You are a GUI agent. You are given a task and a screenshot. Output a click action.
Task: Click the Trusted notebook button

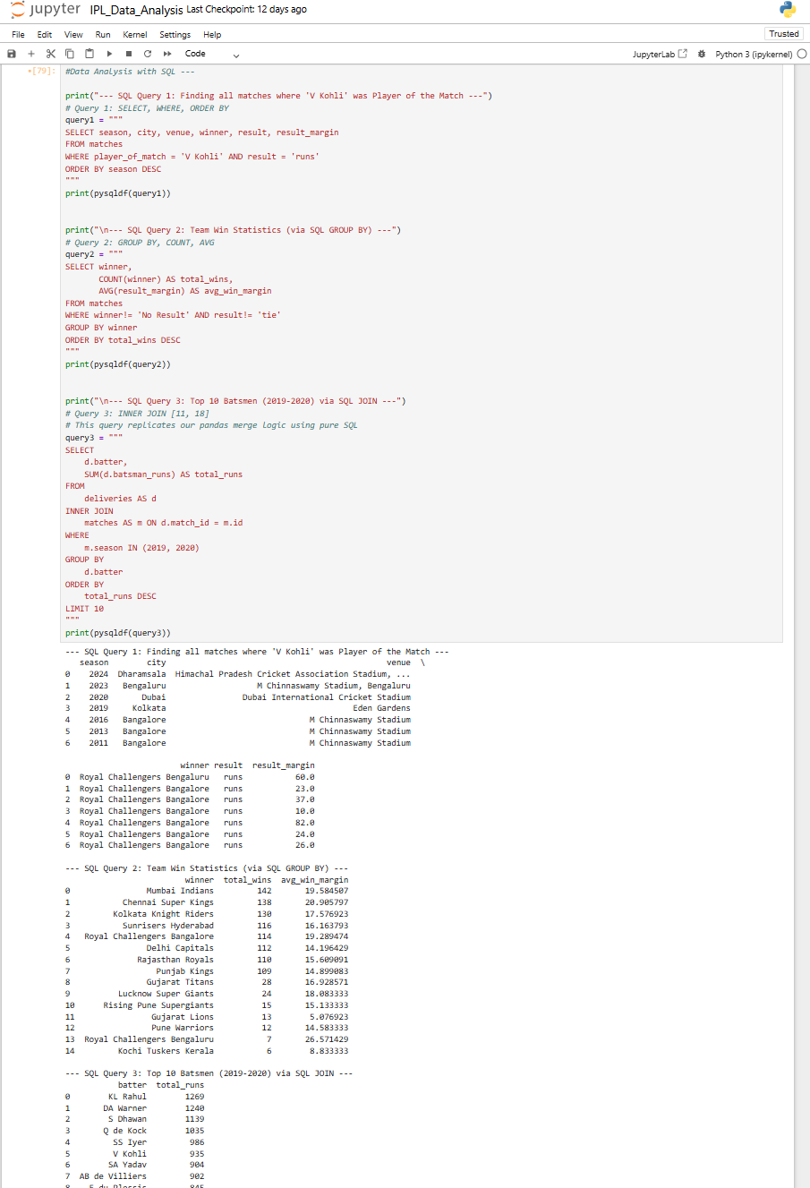pyautogui.click(x=783, y=33)
